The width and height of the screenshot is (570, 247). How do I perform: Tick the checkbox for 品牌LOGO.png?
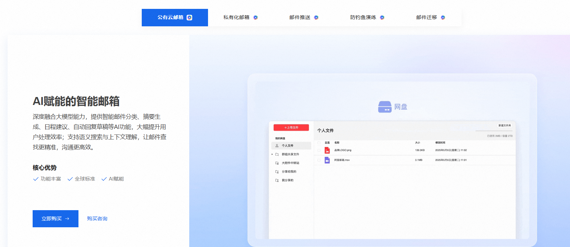(x=319, y=150)
